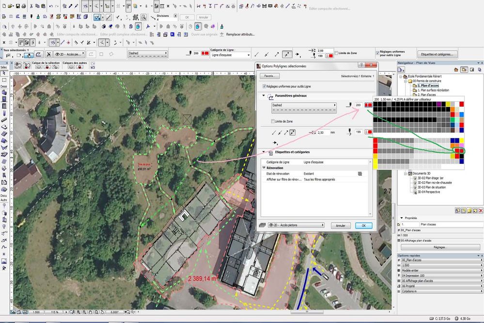484x323 pixels.
Task: Check the 'Limite de Zone' option
Action: tap(272, 120)
